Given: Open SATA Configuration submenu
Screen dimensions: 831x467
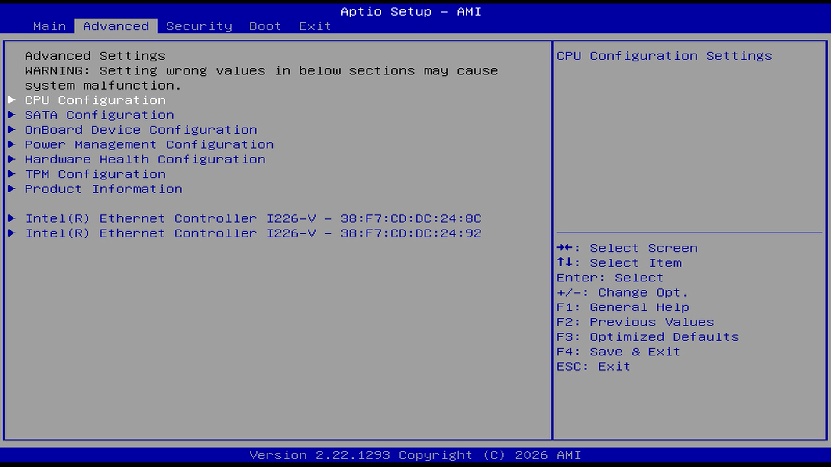Looking at the screenshot, I should (x=100, y=115).
